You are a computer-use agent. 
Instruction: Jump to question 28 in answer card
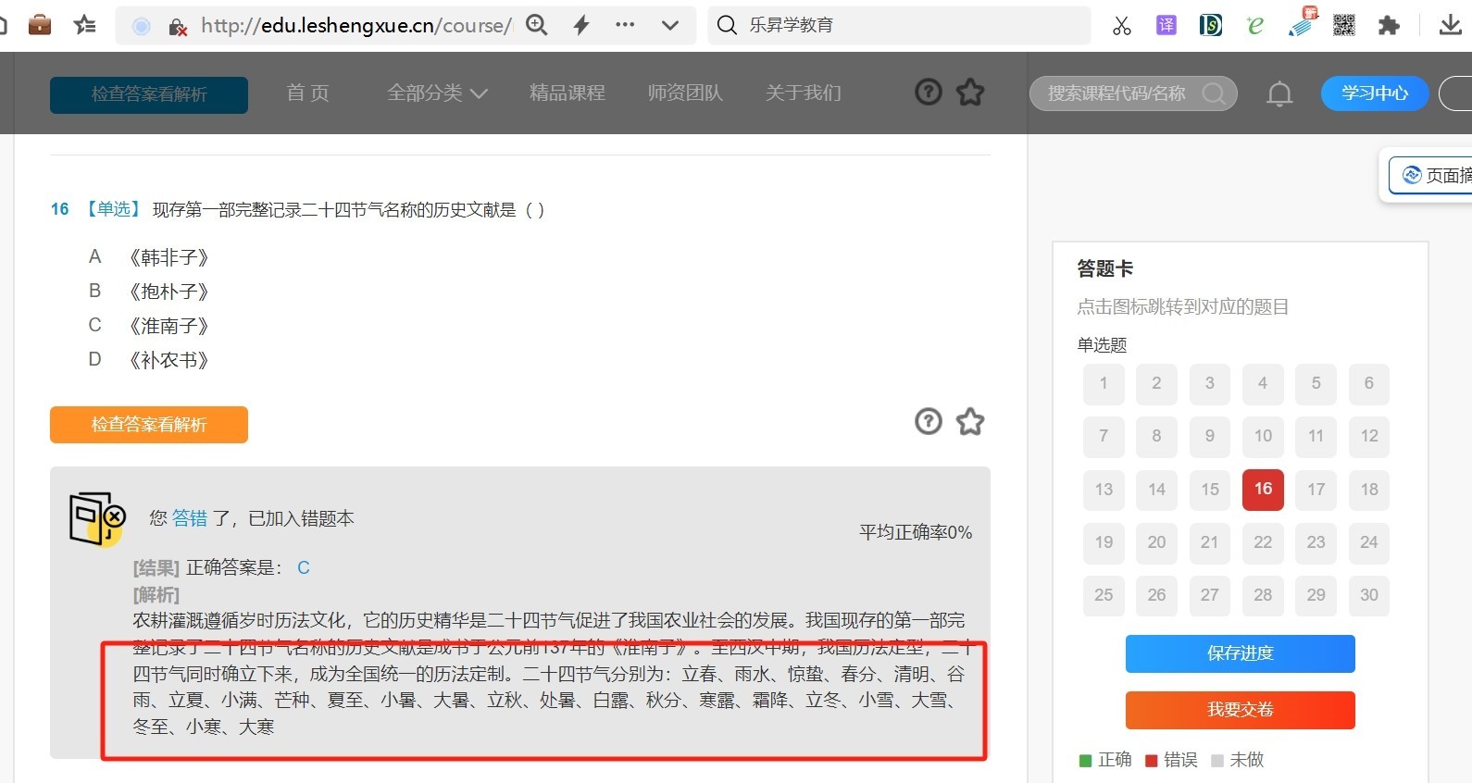(x=1263, y=595)
